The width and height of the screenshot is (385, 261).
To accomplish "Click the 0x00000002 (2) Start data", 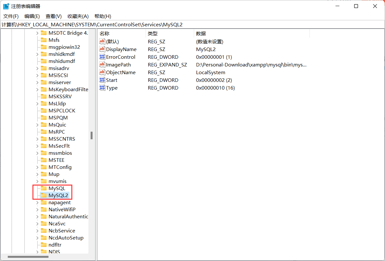I will click(x=214, y=80).
